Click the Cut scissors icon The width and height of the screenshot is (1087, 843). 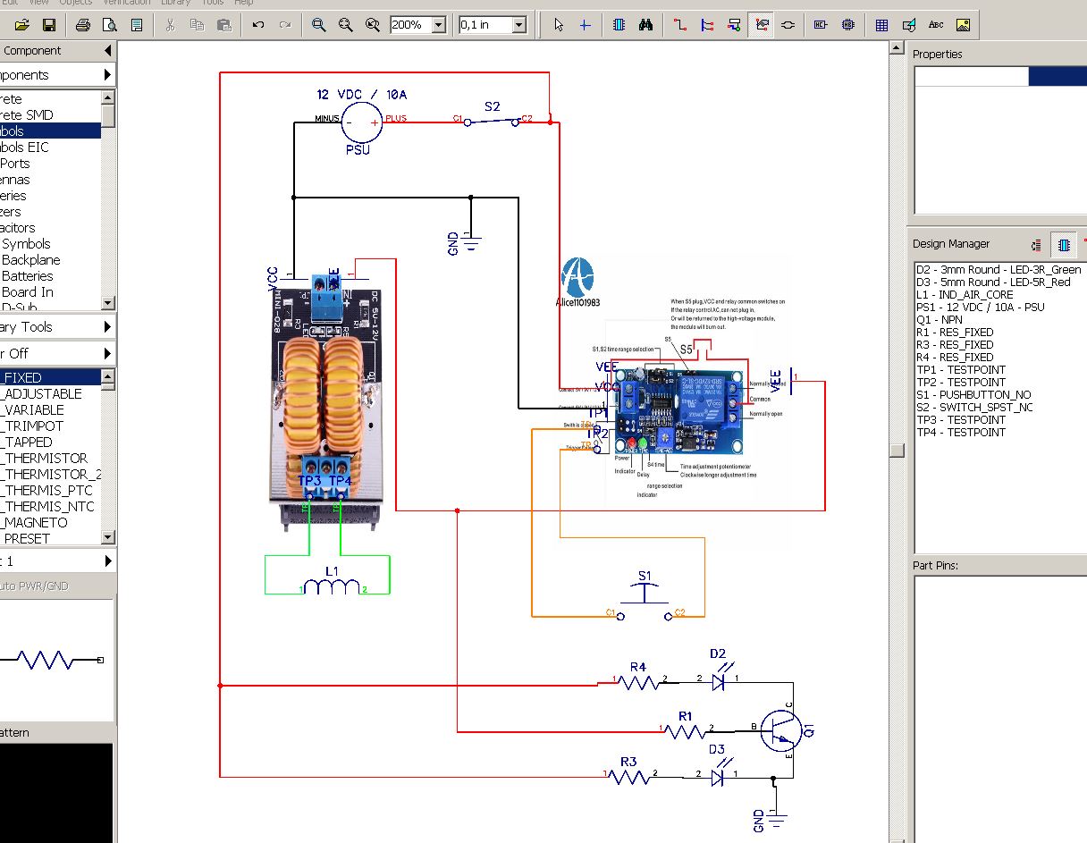tap(170, 25)
